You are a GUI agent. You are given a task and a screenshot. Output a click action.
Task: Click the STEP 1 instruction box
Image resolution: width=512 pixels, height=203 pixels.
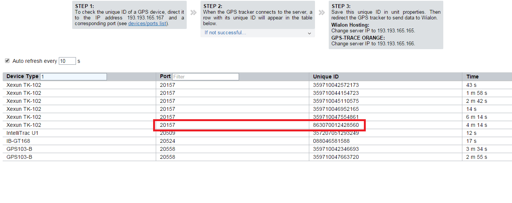click(129, 15)
